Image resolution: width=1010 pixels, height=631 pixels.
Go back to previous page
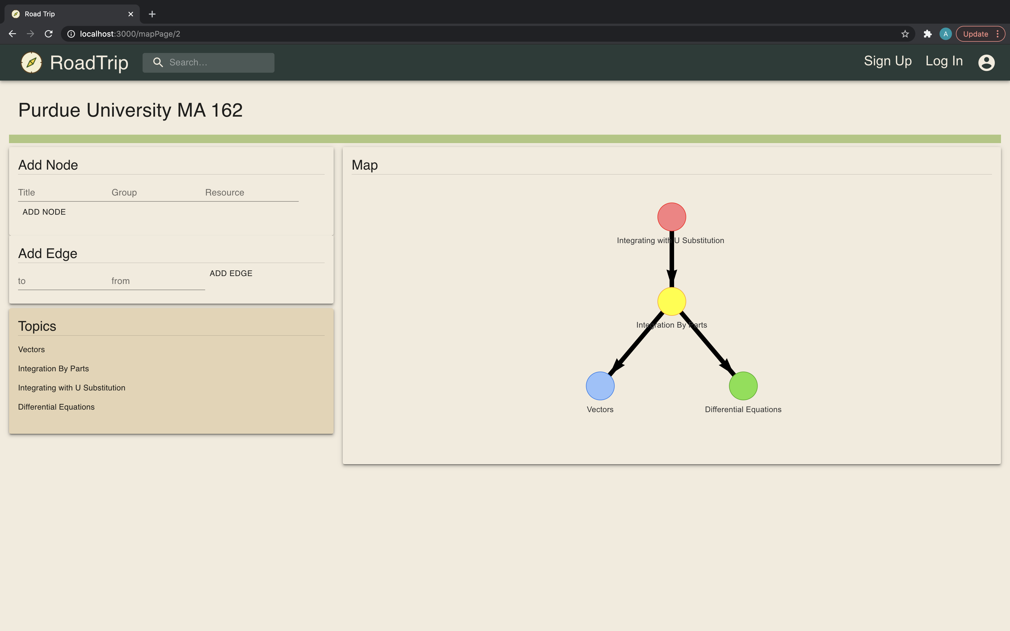click(12, 34)
